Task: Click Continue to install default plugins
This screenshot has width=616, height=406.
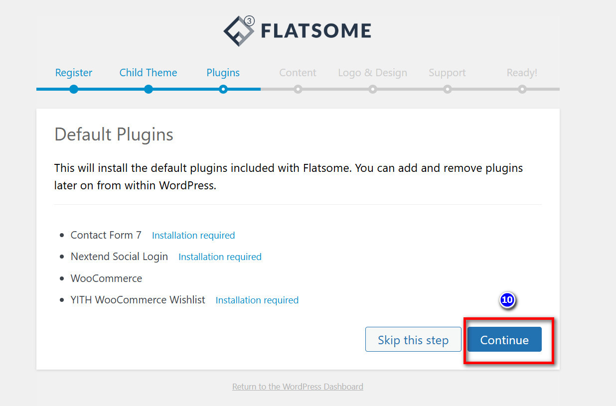Action: click(x=504, y=340)
